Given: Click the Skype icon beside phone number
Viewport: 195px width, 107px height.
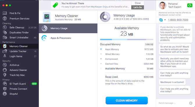Looking at the screenshot, I should click(161, 20).
